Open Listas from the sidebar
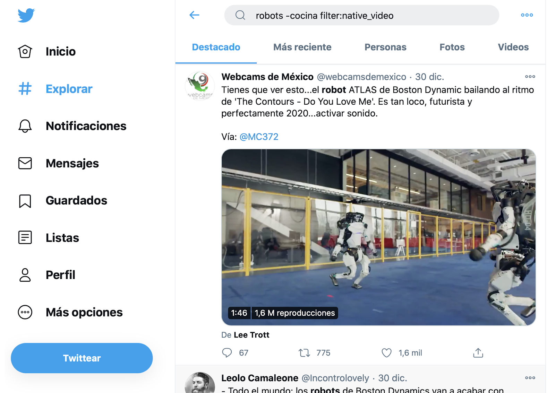This screenshot has width=555, height=393. (49, 238)
